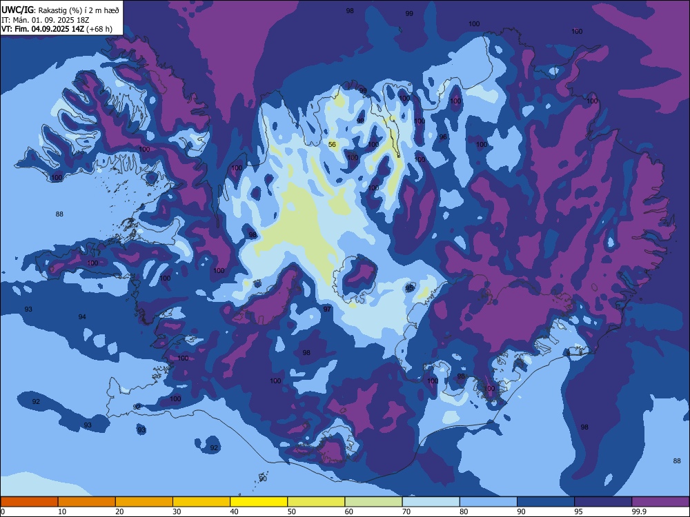Click the bright yellow 40–50 legend swatch

[259, 502]
